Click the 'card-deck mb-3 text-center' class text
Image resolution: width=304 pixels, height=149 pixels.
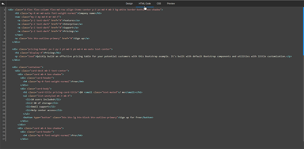(x=49, y=71)
